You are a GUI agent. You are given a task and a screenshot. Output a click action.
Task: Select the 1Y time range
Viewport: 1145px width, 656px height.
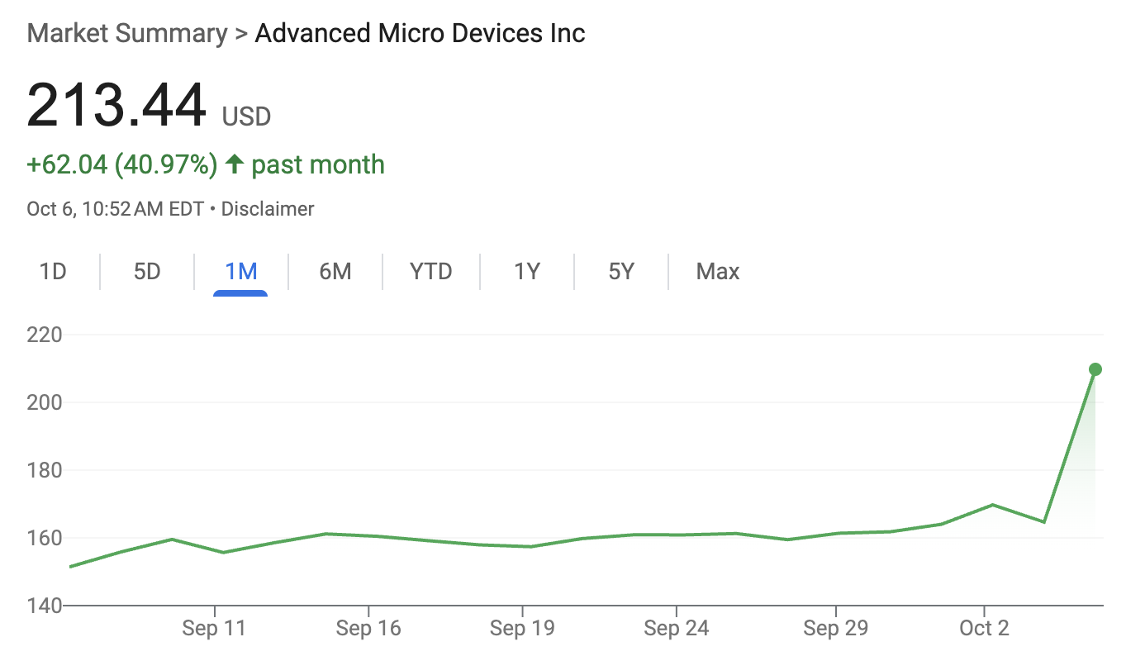pyautogui.click(x=527, y=271)
